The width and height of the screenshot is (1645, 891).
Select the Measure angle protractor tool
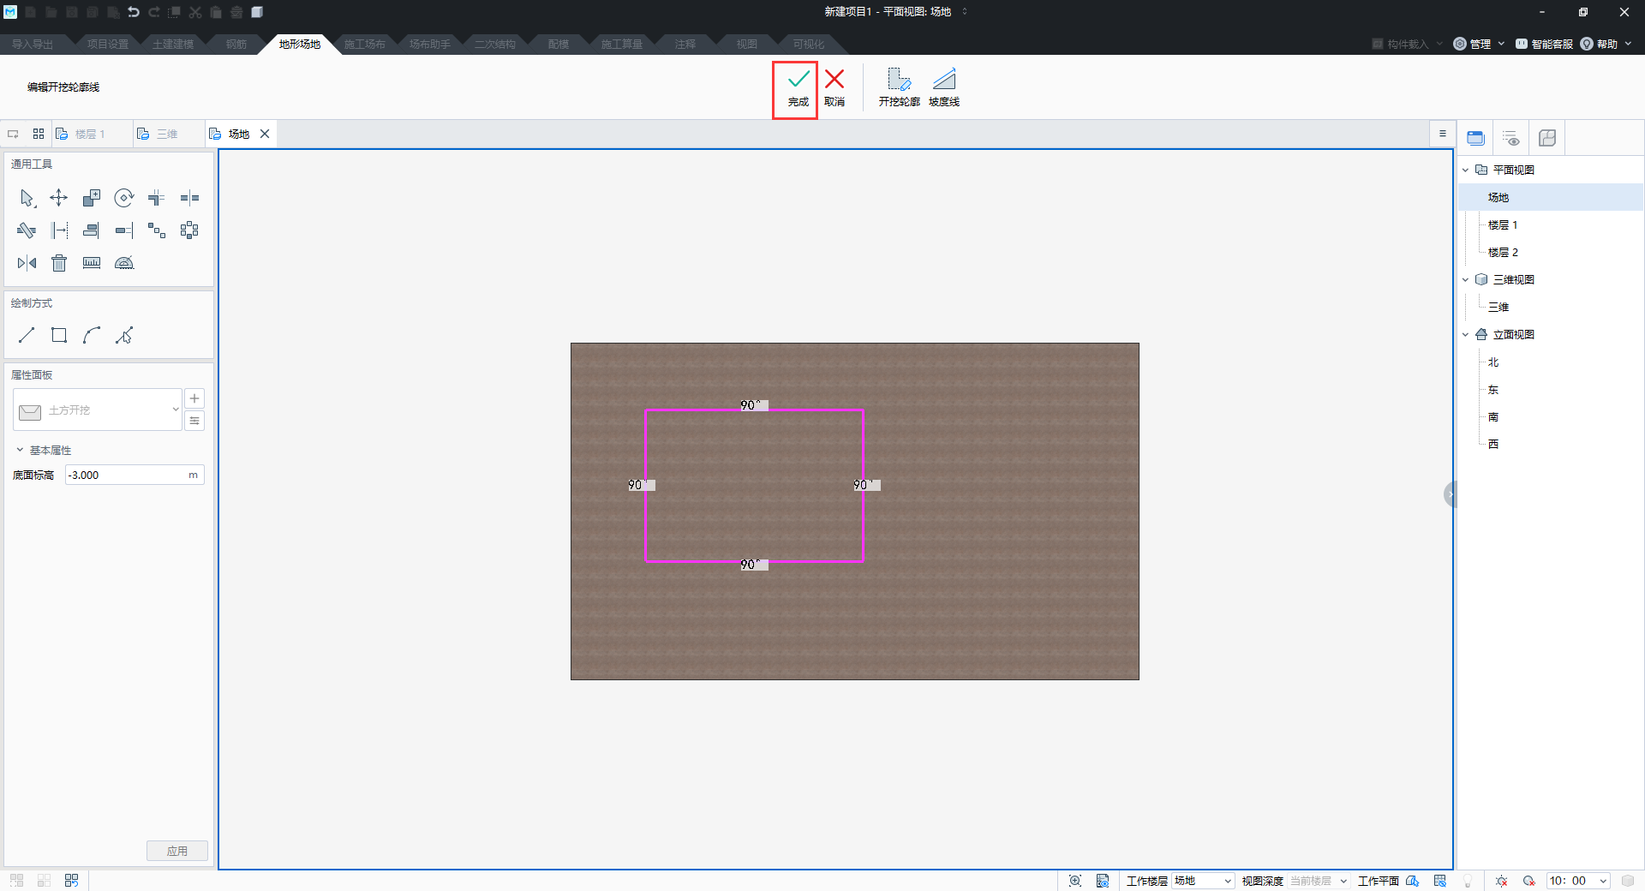coord(124,263)
